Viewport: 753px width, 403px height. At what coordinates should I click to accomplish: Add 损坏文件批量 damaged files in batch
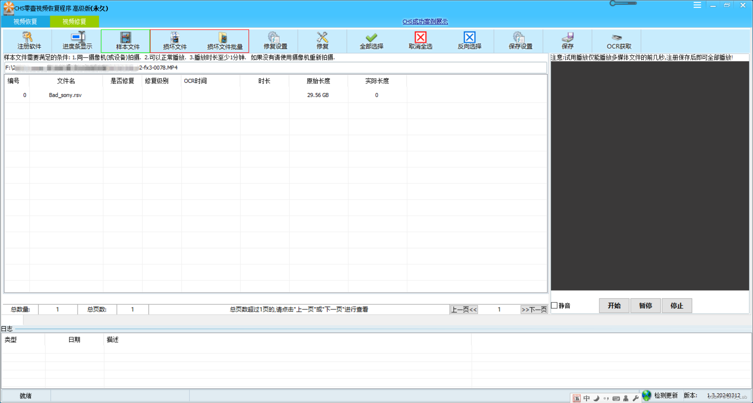click(x=224, y=41)
